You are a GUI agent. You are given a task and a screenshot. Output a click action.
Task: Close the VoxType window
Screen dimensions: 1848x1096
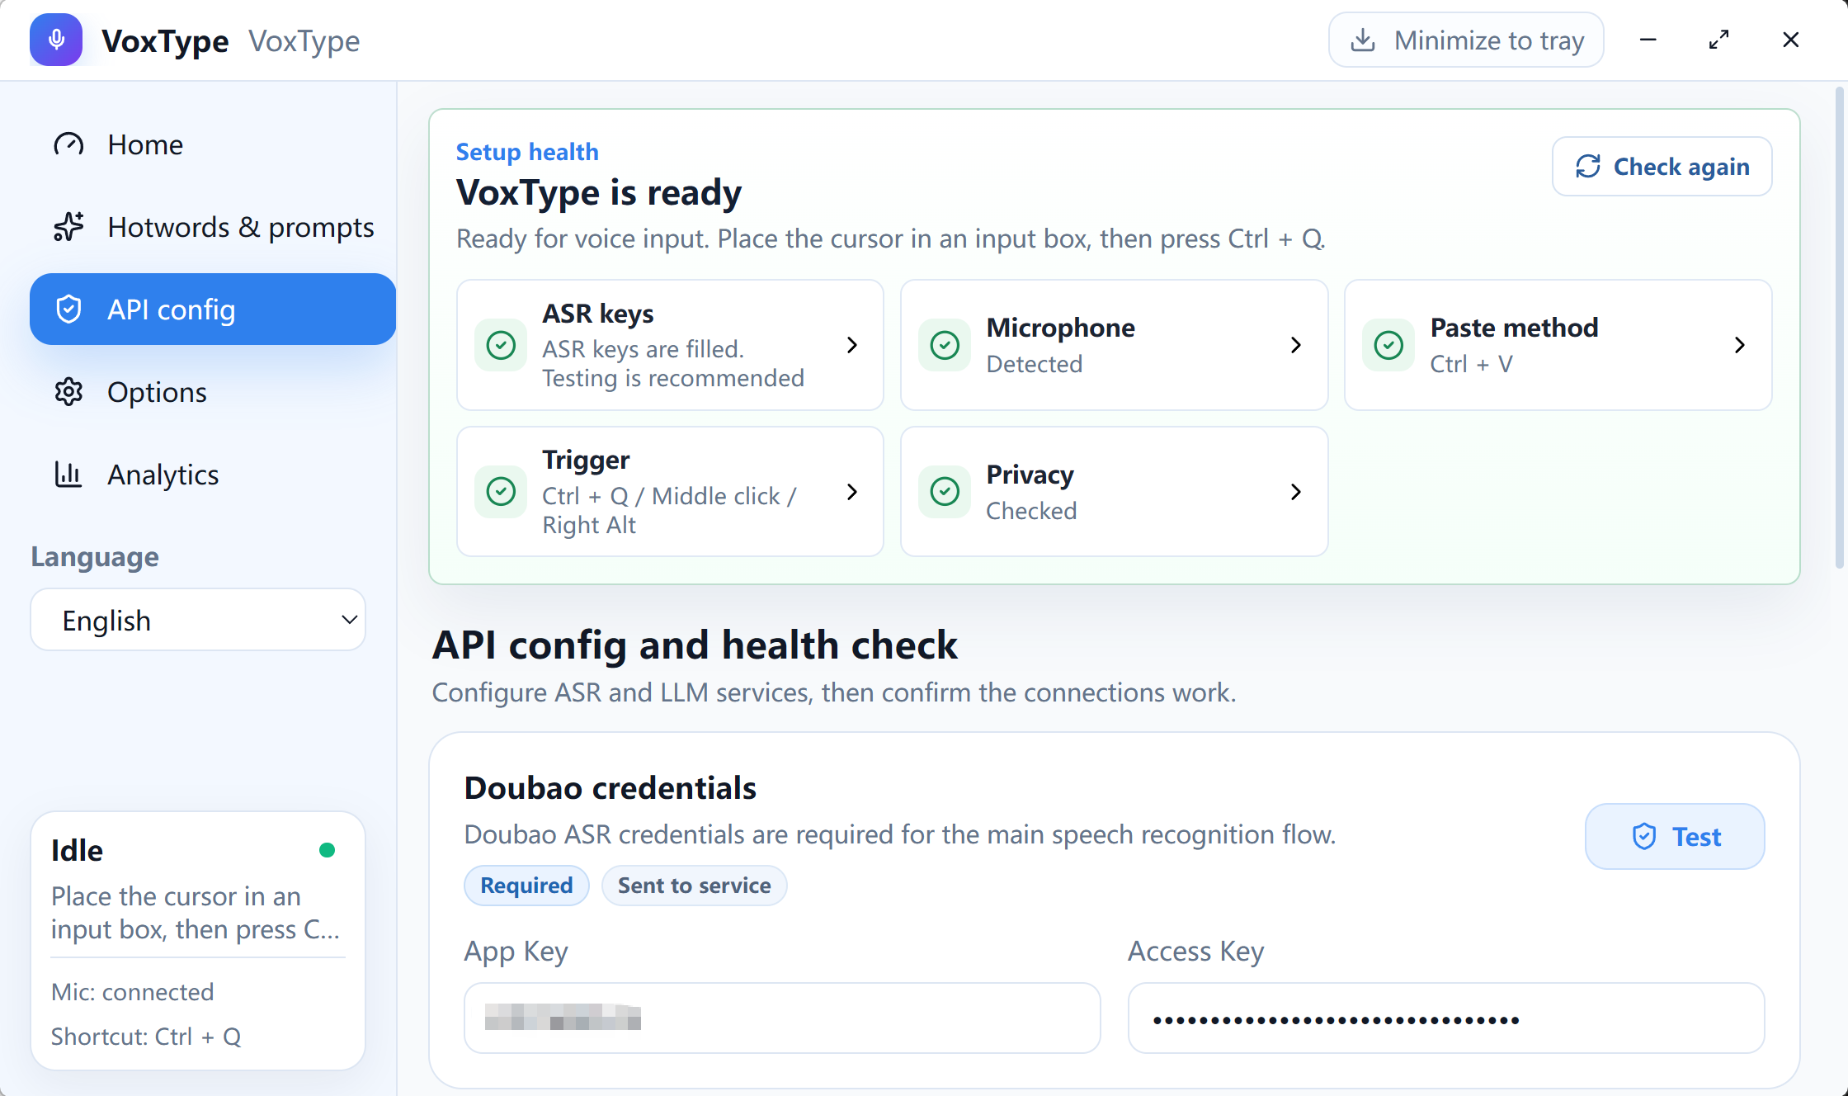pyautogui.click(x=1790, y=40)
